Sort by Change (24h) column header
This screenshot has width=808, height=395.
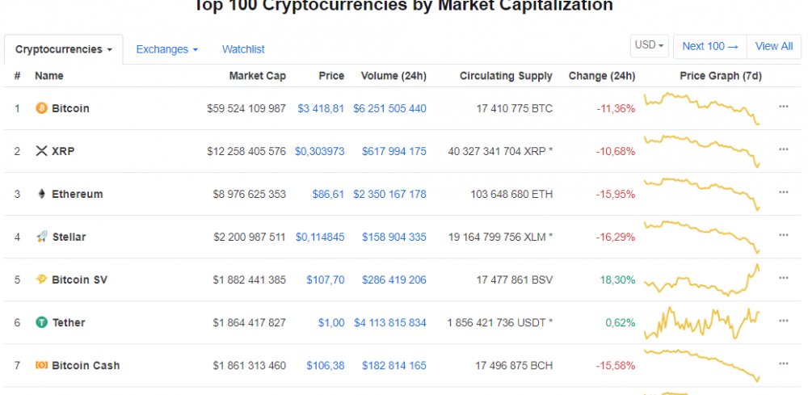pyautogui.click(x=602, y=76)
